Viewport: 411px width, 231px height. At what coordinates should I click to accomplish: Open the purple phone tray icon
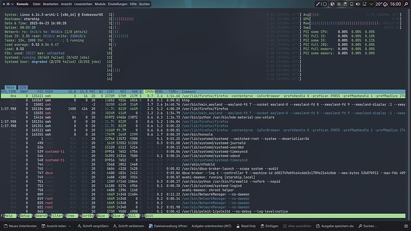coord(332,4)
